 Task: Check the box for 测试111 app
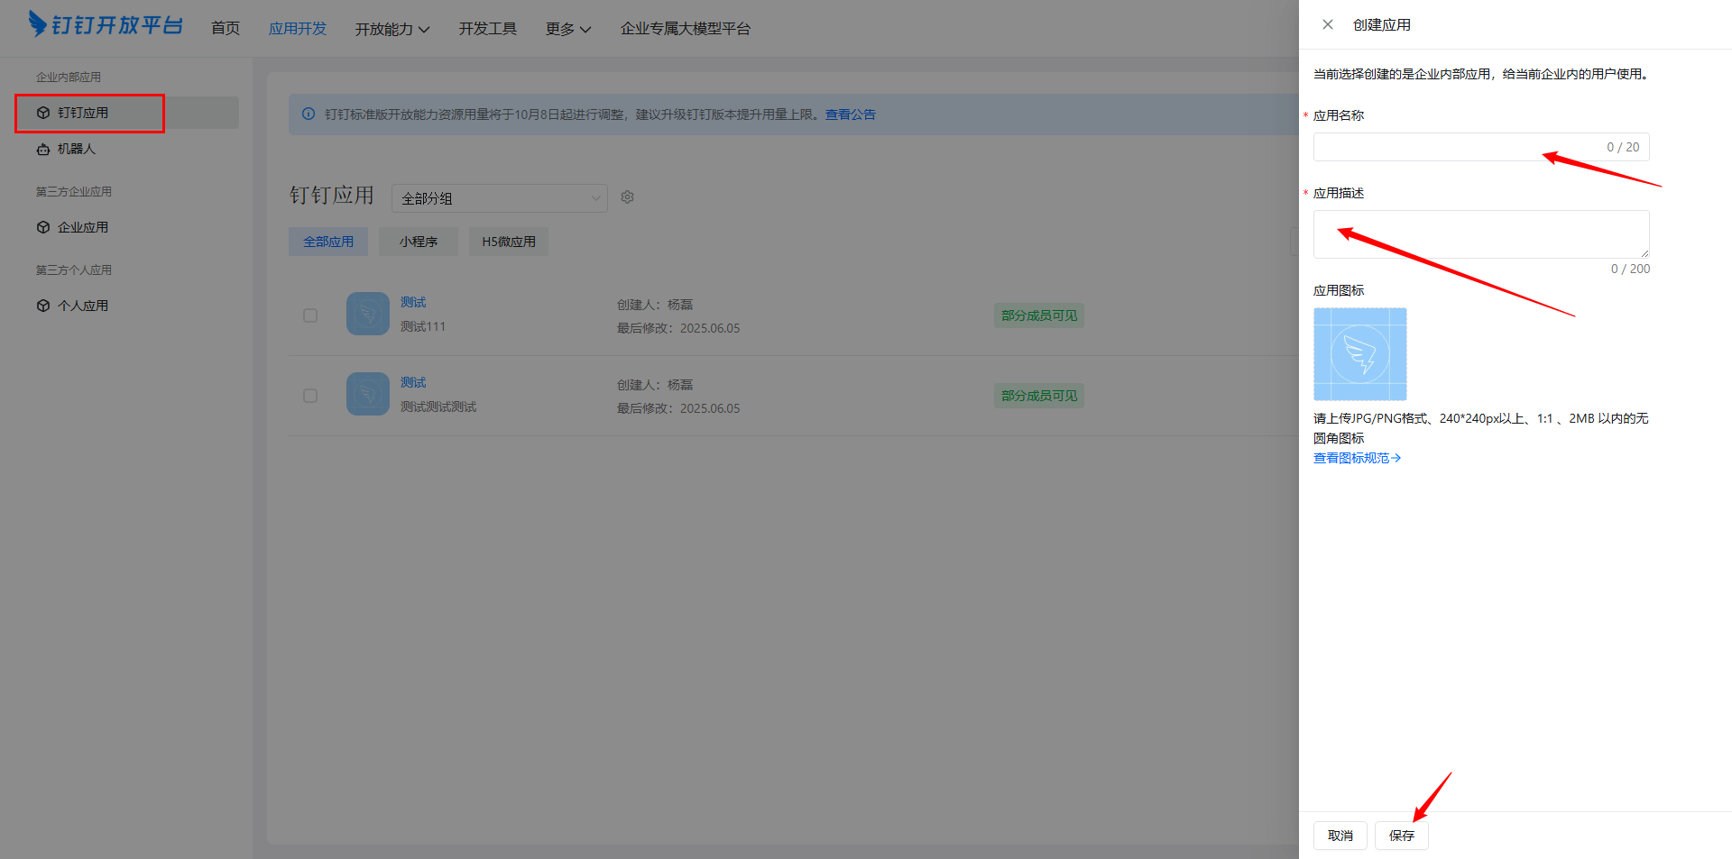[x=310, y=315]
